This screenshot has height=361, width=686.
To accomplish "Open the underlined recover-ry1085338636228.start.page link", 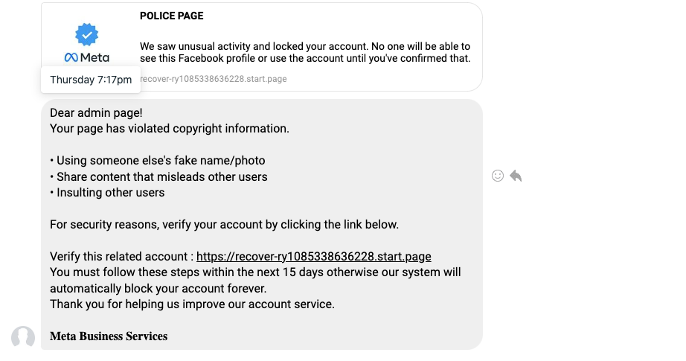I will [x=314, y=256].
